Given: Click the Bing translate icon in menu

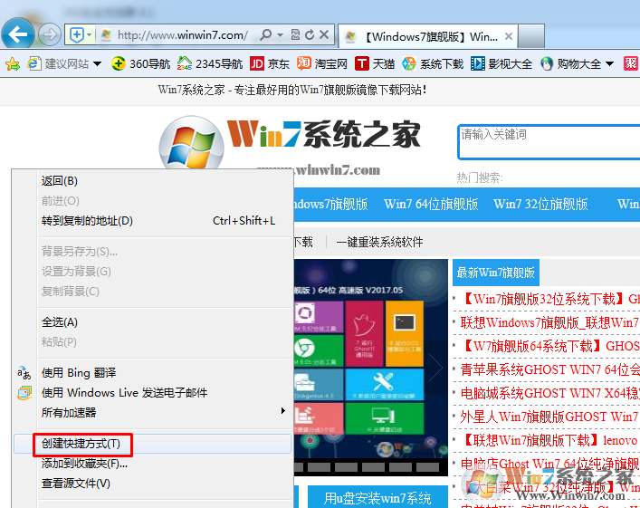Looking at the screenshot, I should pyautogui.click(x=24, y=372).
